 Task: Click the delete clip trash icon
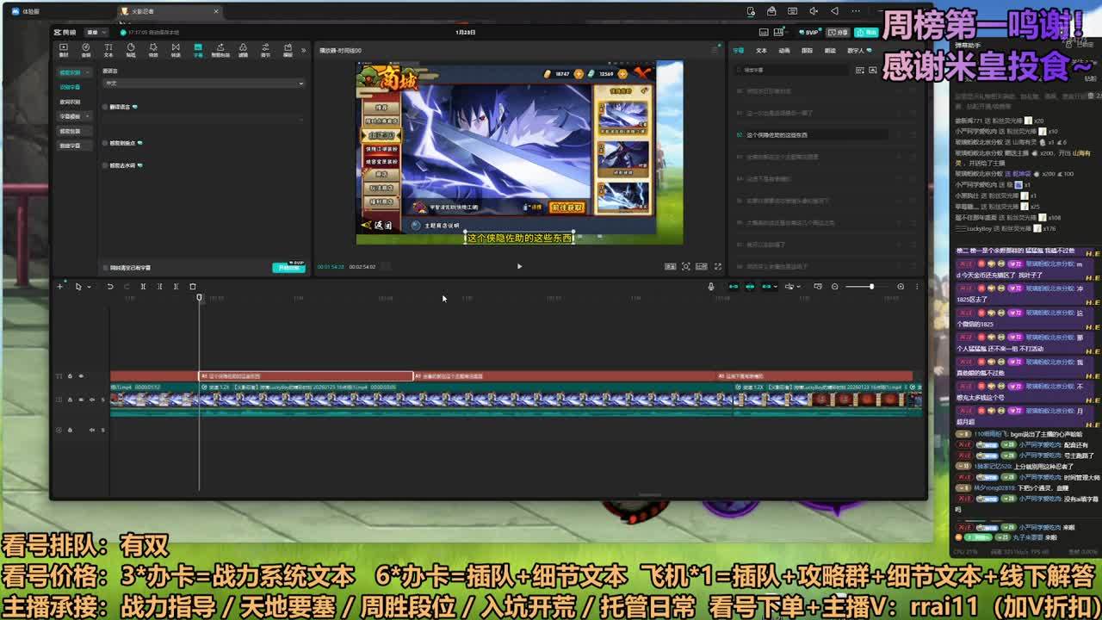(193, 287)
